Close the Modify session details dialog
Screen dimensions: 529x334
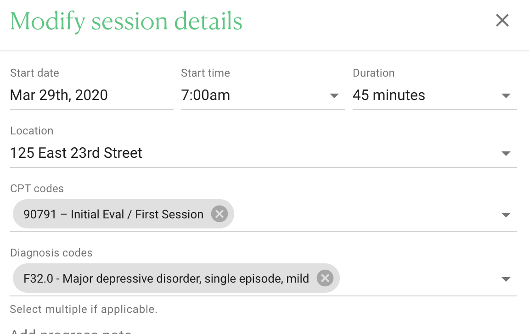(502, 20)
